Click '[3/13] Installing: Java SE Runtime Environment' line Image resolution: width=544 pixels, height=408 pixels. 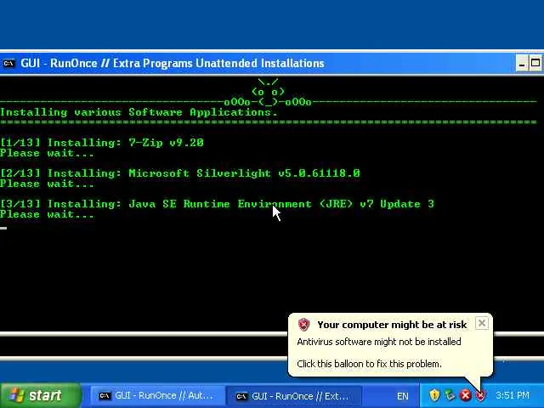tap(218, 204)
